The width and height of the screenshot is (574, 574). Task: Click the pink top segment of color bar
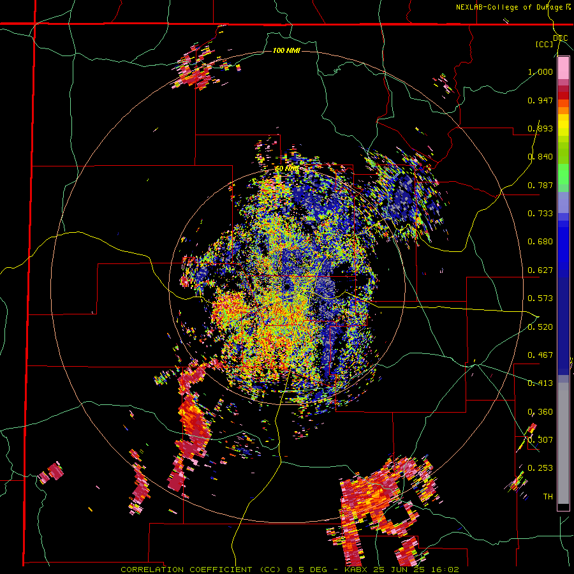click(563, 68)
